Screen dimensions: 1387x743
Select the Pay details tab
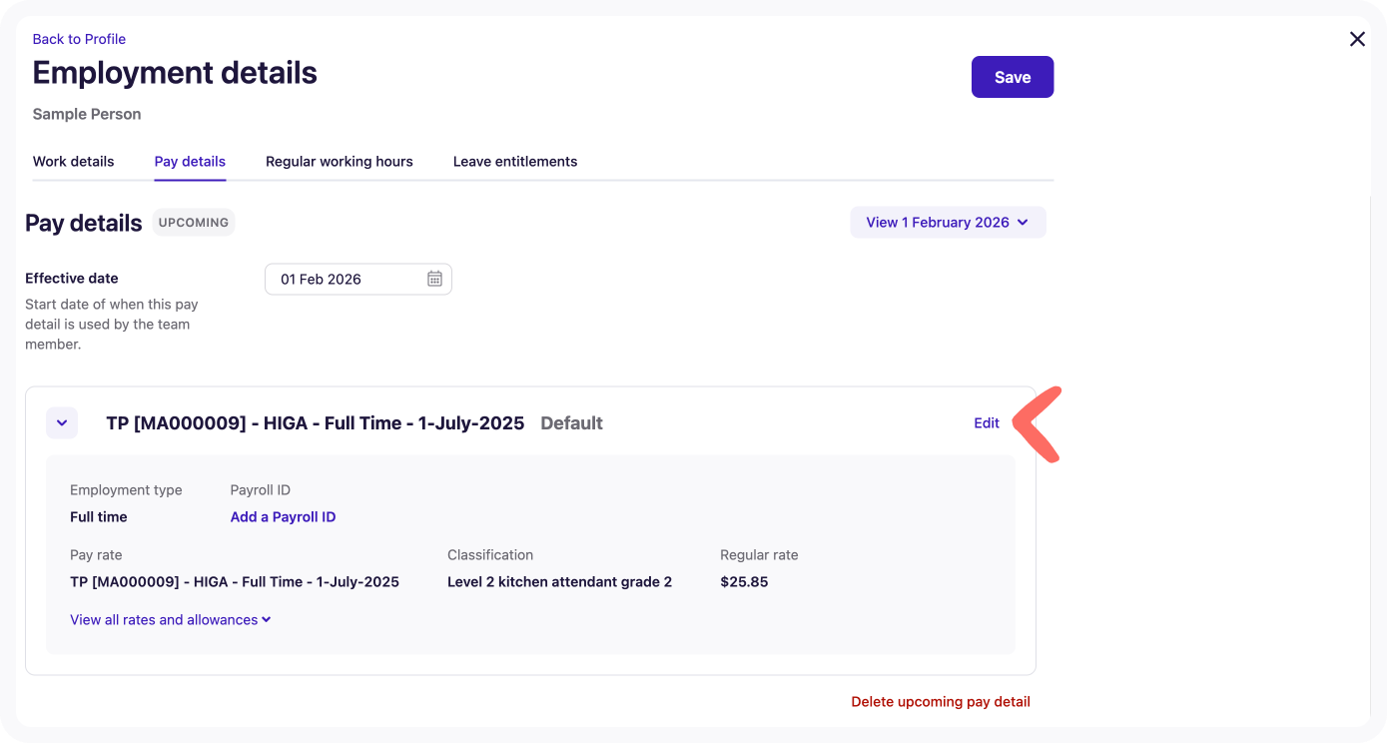(190, 162)
